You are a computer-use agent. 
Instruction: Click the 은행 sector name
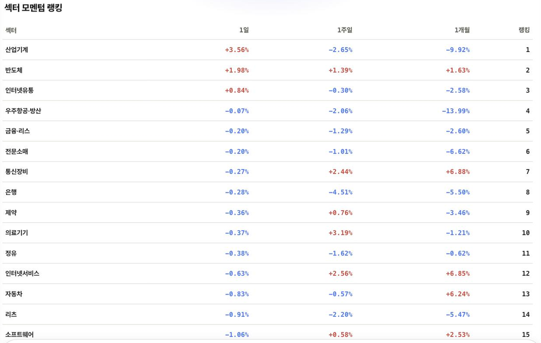coord(11,192)
